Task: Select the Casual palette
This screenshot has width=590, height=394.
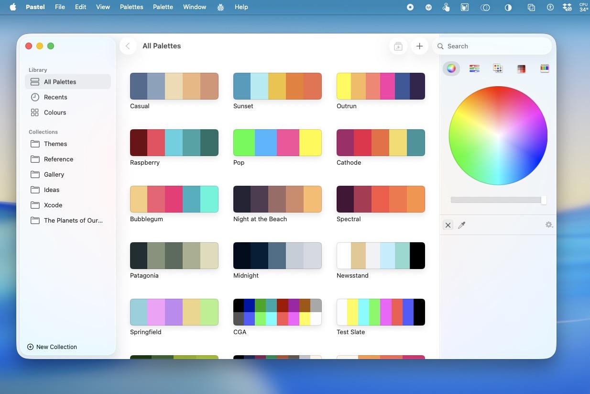Action: 174,86
